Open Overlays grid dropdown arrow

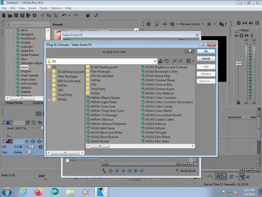214,24
